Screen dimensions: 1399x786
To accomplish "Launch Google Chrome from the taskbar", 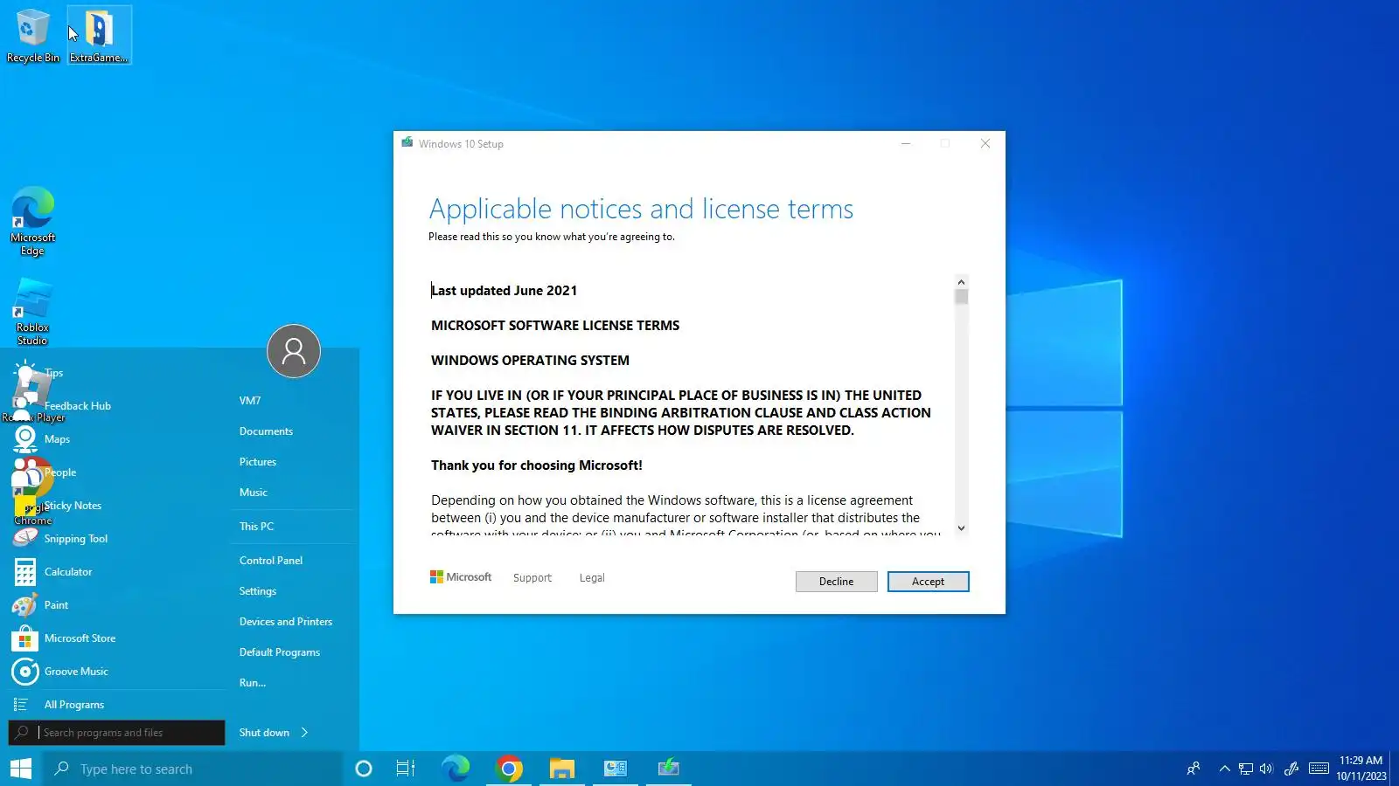I will (x=509, y=769).
